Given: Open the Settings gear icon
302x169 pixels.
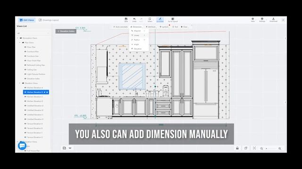Looking at the screenshot, I should coord(262,19).
